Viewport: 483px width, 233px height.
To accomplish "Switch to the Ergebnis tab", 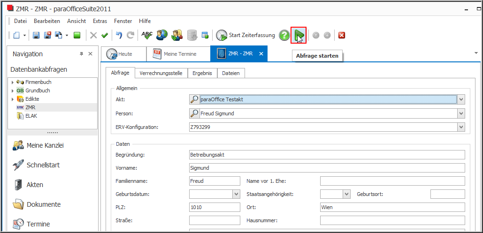I will point(202,73).
